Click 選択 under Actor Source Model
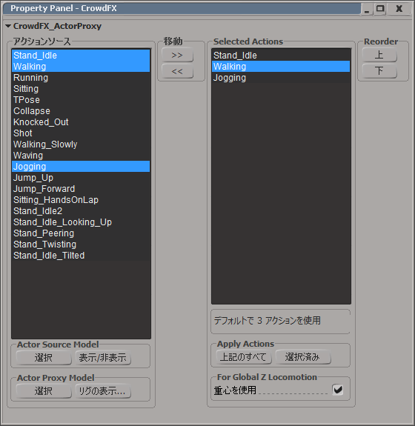The image size is (415, 426). click(44, 358)
